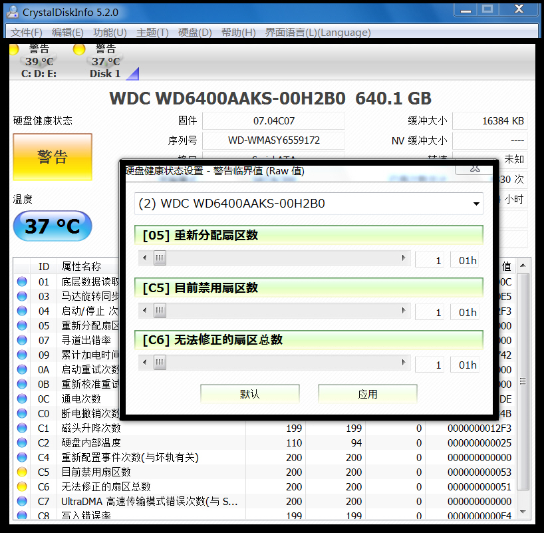Click the [C5] hex value 01h field
Screen dimensions: 544x533
click(x=465, y=312)
